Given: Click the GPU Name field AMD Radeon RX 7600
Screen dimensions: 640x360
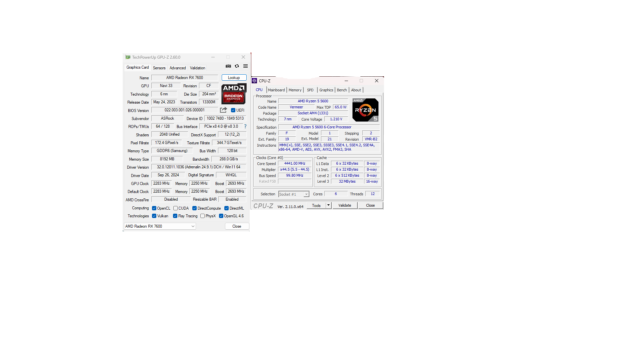Looking at the screenshot, I should 185,78.
